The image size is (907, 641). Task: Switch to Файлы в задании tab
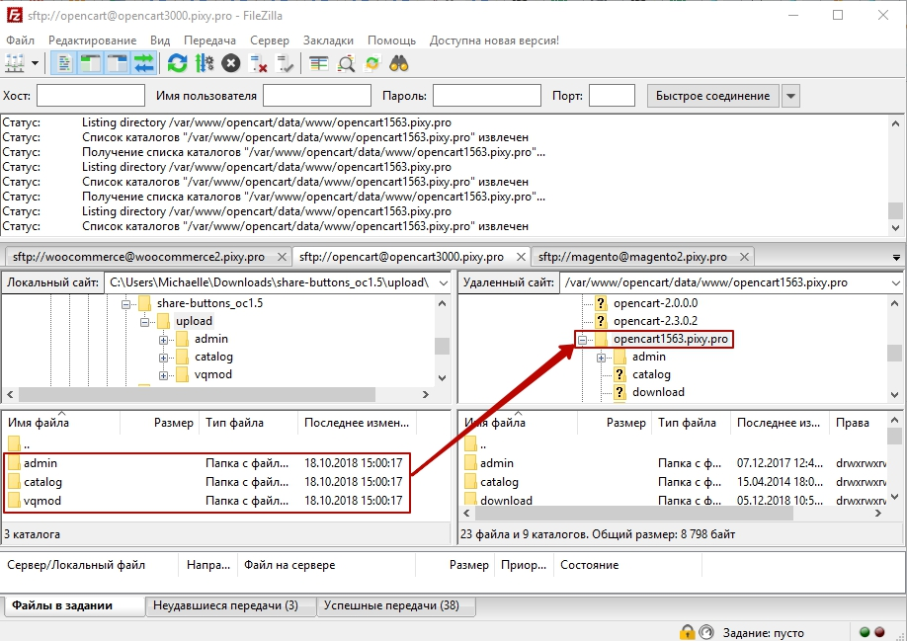tap(74, 605)
